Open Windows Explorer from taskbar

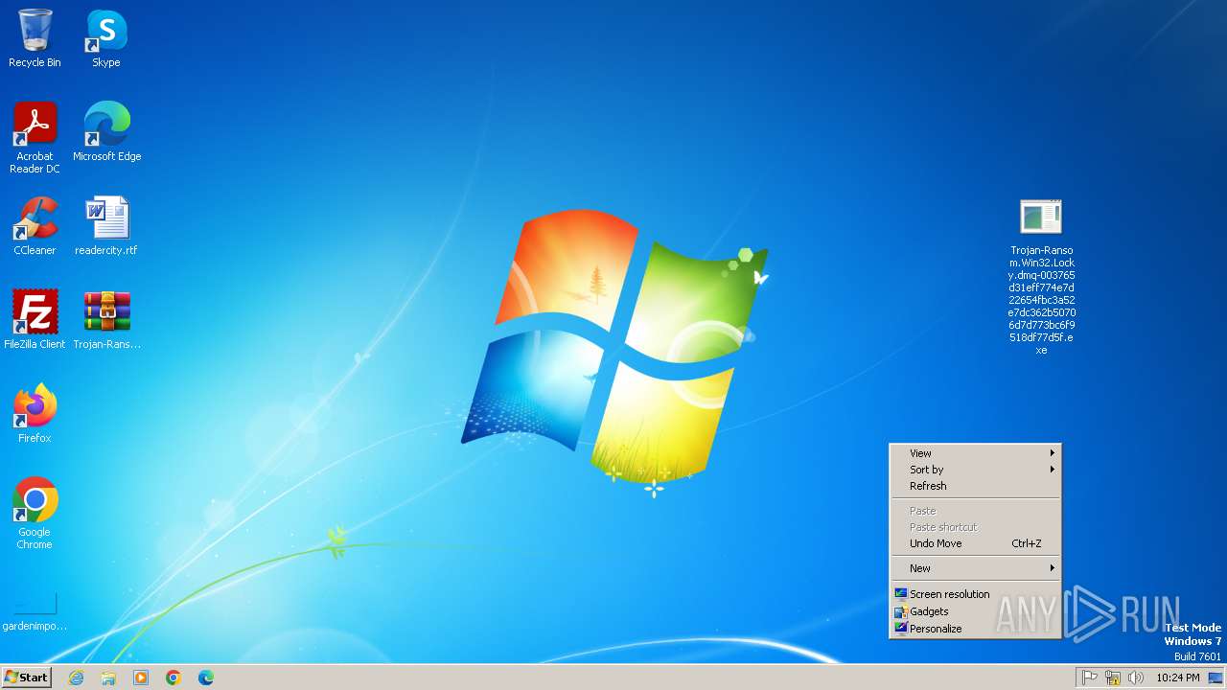click(x=108, y=678)
